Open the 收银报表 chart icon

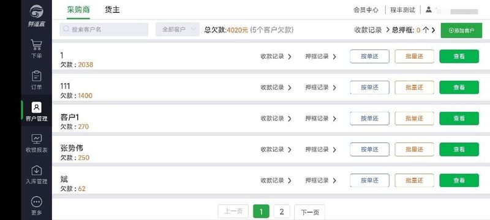tap(37, 139)
